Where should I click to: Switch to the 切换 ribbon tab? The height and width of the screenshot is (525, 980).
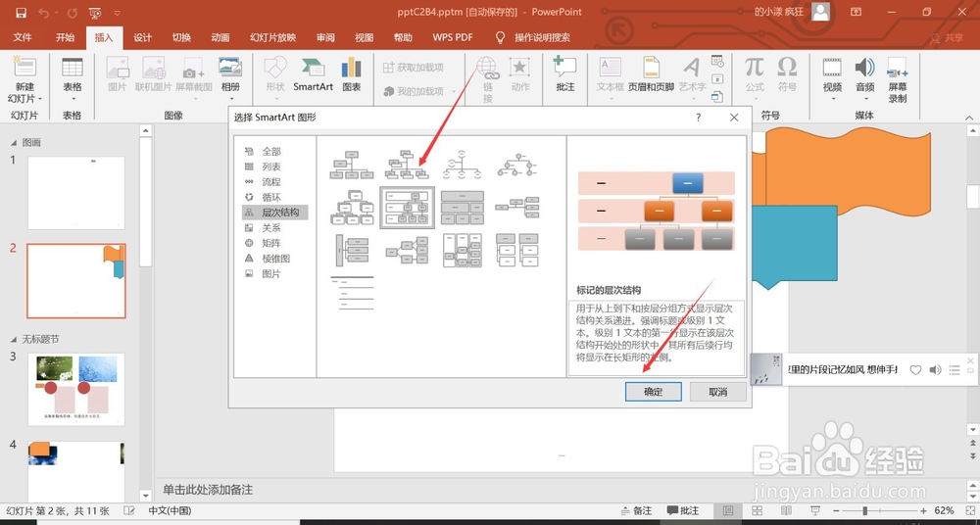pos(181,37)
